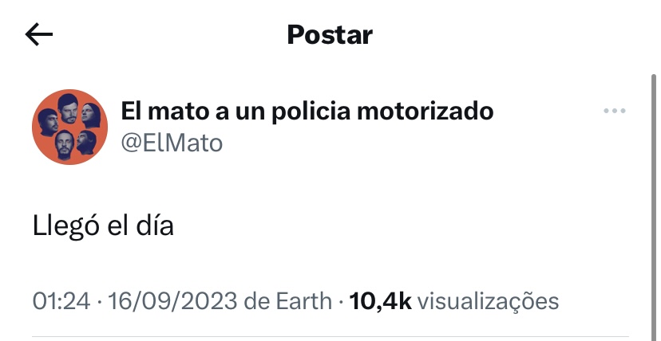
Task: Click the visualizações label
Action: tap(489, 301)
